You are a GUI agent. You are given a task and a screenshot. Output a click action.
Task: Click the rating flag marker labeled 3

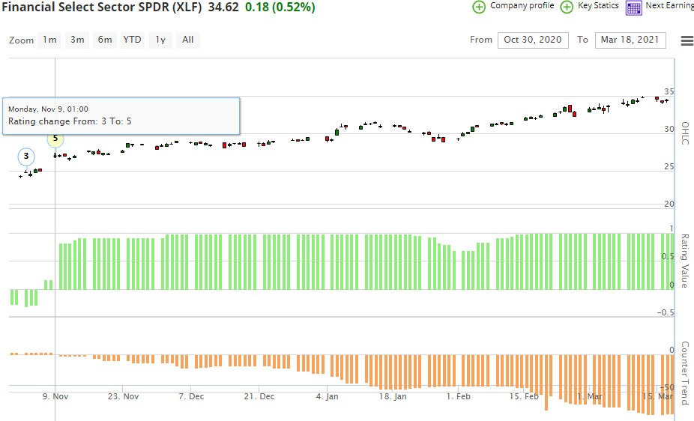pos(26,156)
